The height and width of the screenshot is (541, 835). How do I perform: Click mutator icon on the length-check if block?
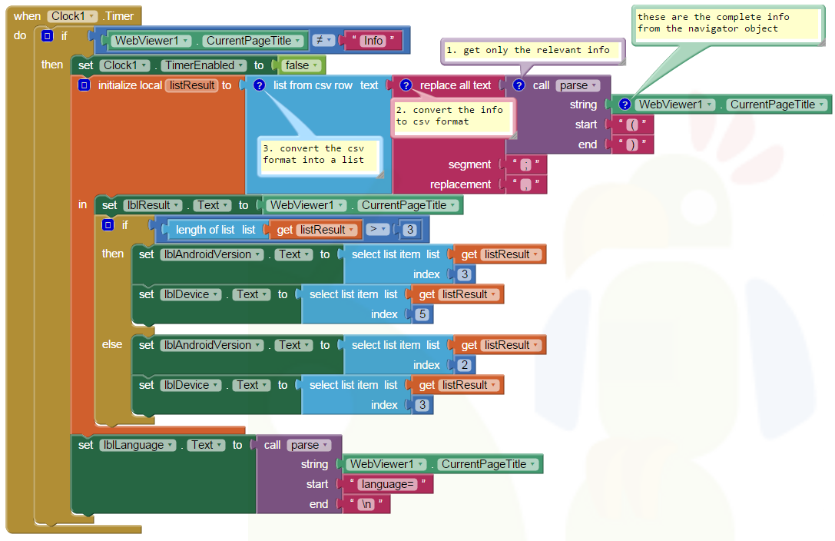(108, 225)
